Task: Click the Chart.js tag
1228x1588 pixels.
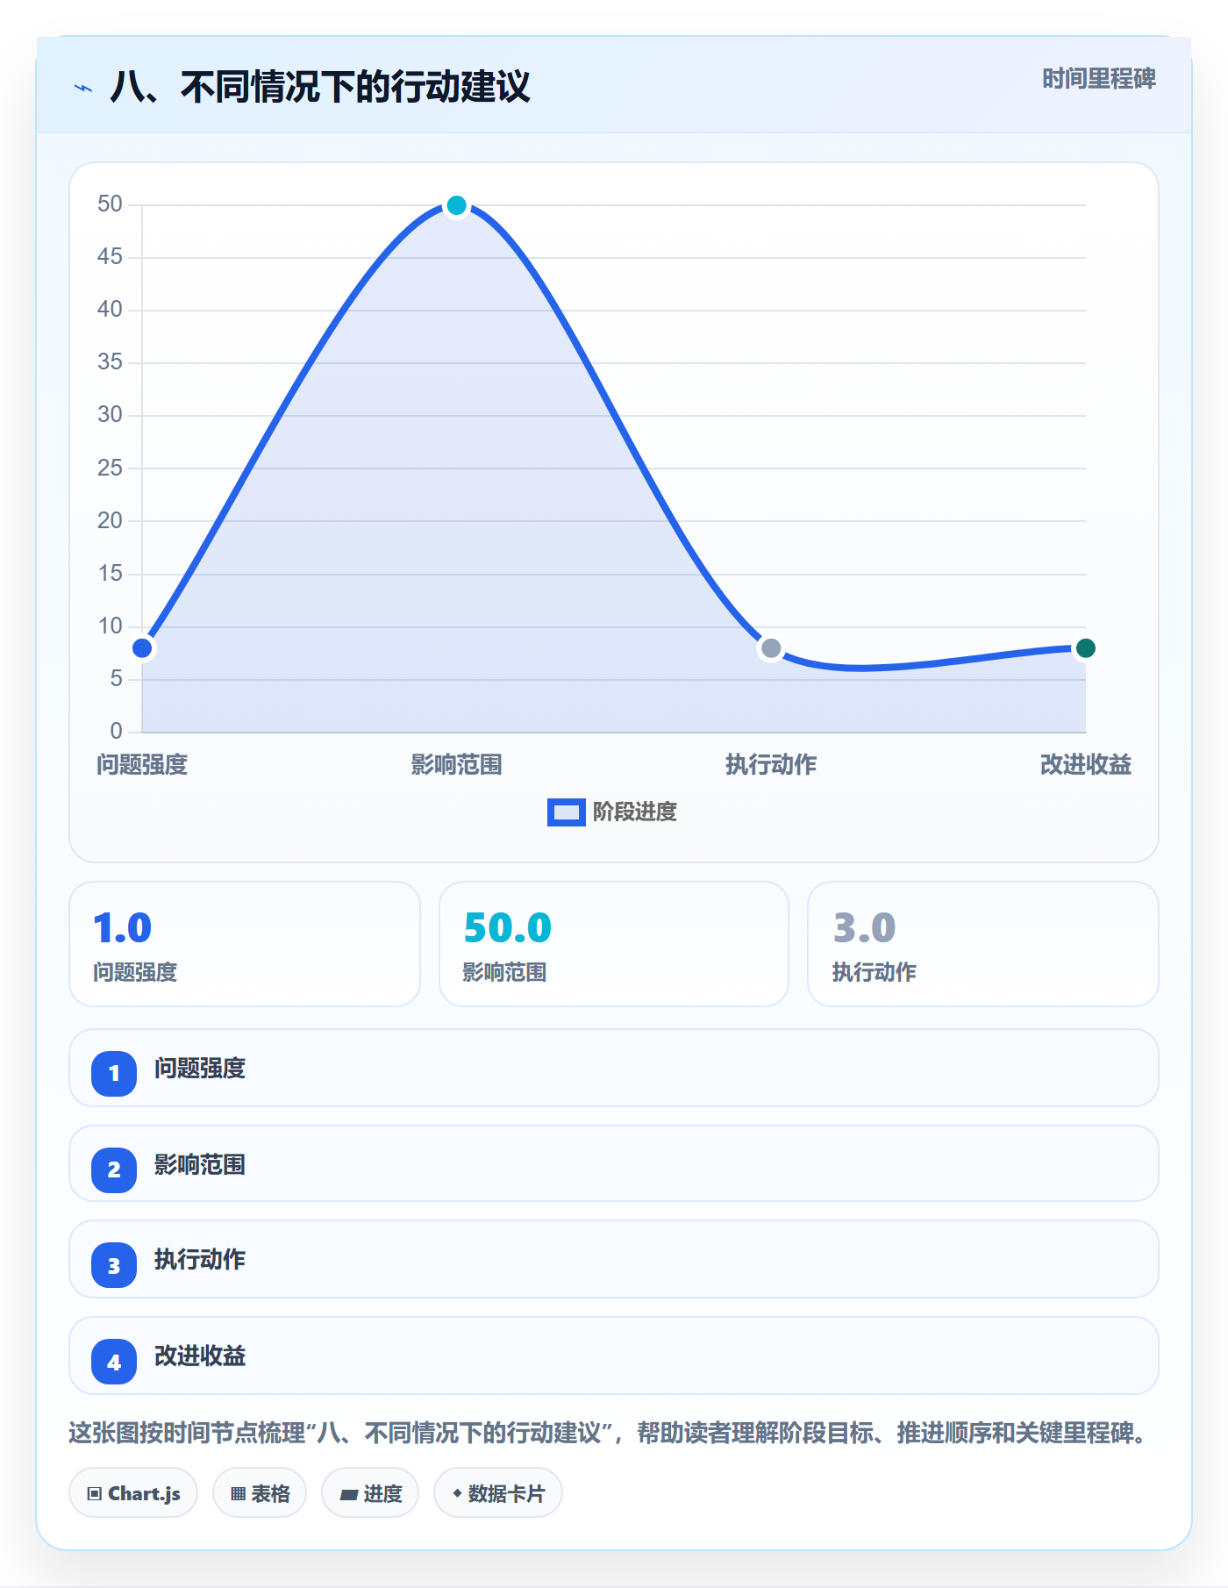Action: pyautogui.click(x=133, y=1492)
